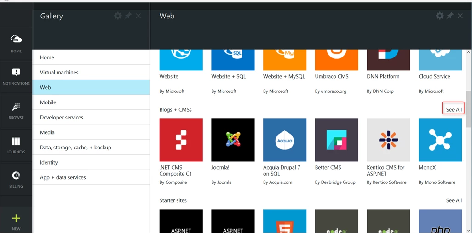
Task: Click the 'Kentico CMS for ASP.NET' label
Action: pos(385,170)
